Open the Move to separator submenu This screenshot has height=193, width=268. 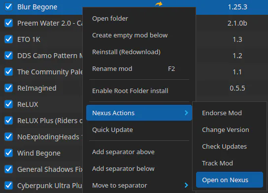tap(139, 185)
